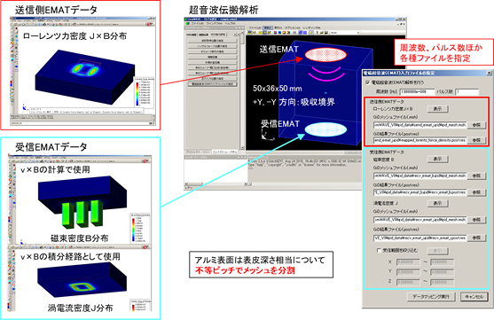Click the highlighted blue view icon in toolbar
Viewport: 494px width, 320px height.
pyautogui.click(x=301, y=33)
